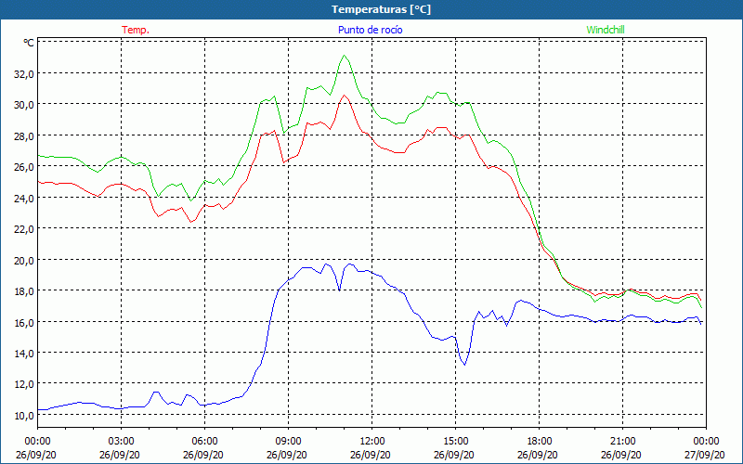The height and width of the screenshot is (464, 743).
Task: Click the blue dew point dip after 15:00
Action: (464, 364)
